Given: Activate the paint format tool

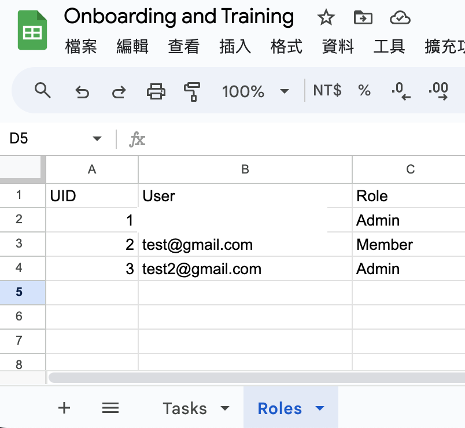Looking at the screenshot, I should click(x=192, y=91).
